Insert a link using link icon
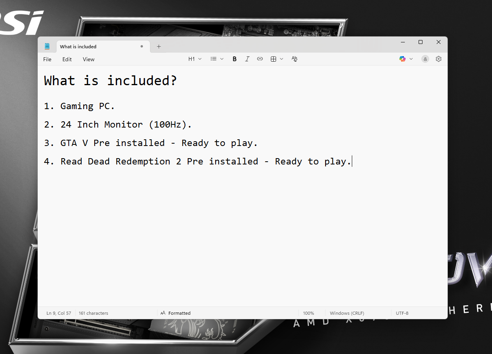 coord(260,59)
